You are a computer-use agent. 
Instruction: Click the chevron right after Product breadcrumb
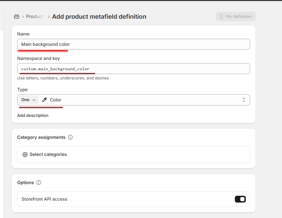coord(49,17)
